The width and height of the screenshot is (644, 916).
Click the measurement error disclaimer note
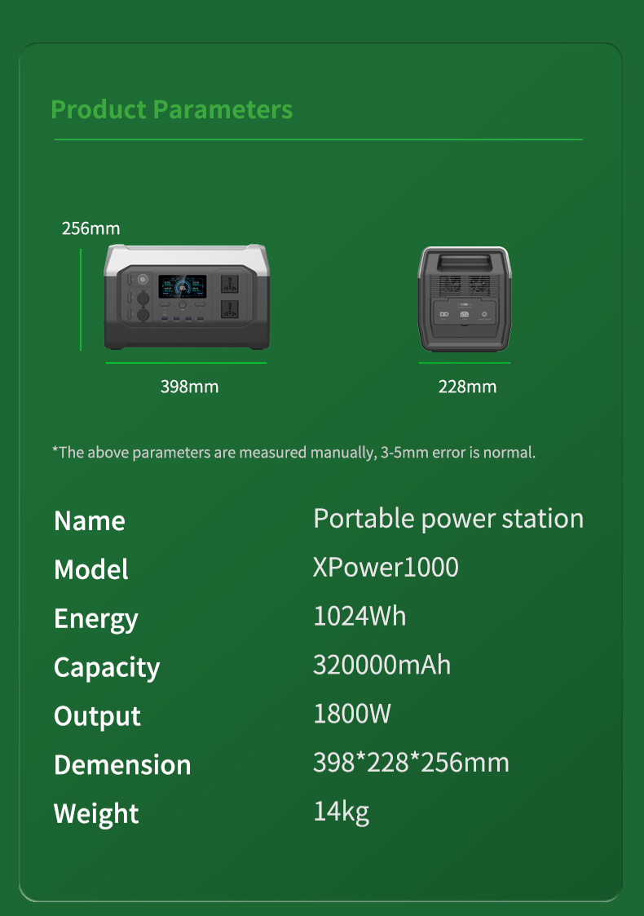pos(293,452)
